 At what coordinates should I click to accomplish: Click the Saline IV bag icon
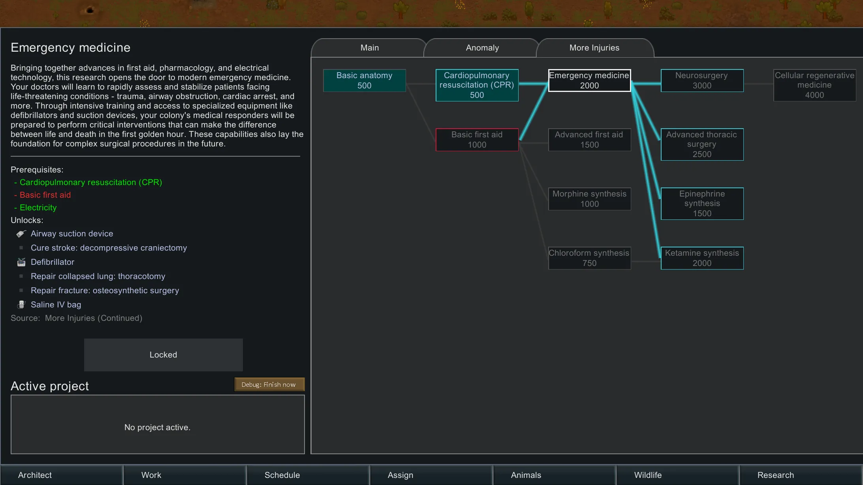tap(21, 305)
